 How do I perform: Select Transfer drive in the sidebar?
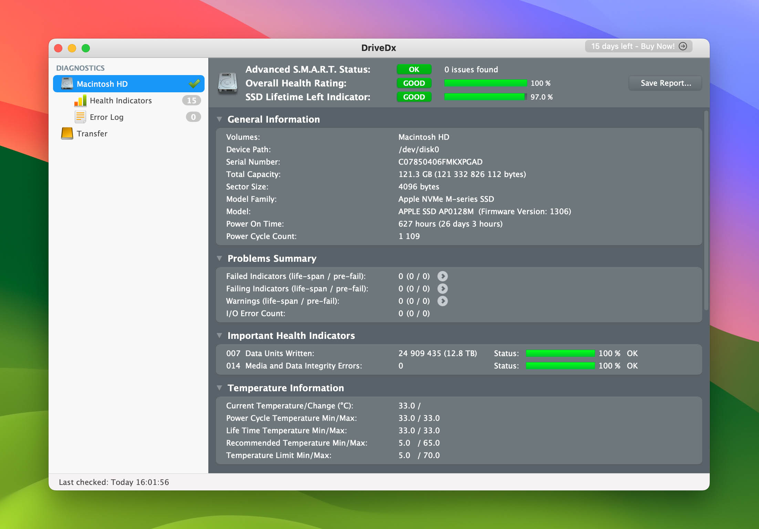click(128, 133)
